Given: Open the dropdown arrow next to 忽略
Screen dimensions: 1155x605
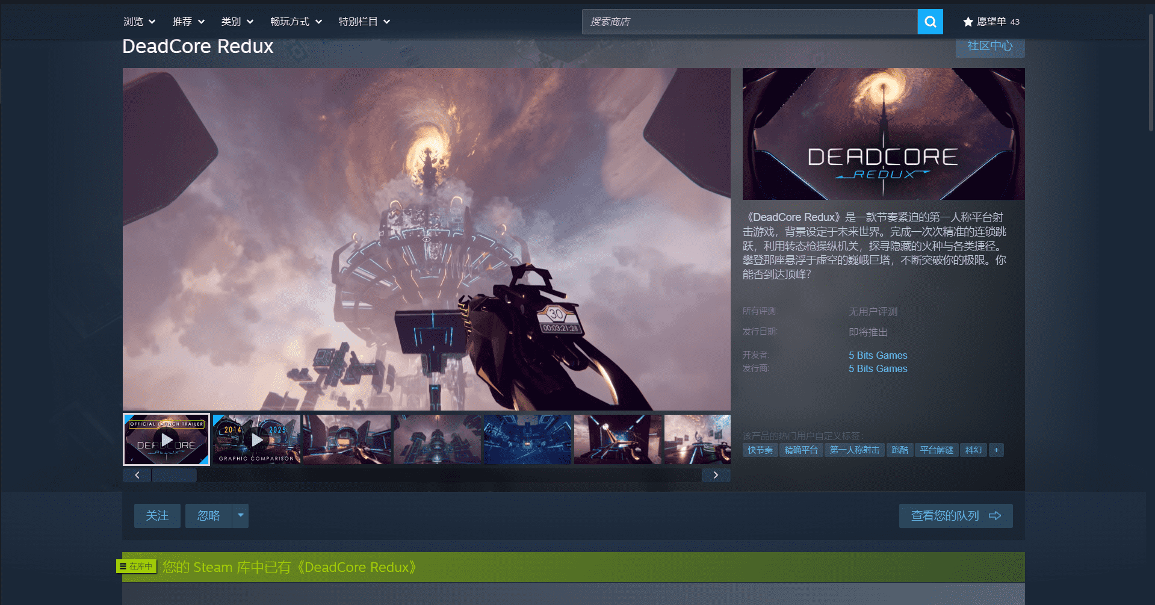Looking at the screenshot, I should click(240, 515).
